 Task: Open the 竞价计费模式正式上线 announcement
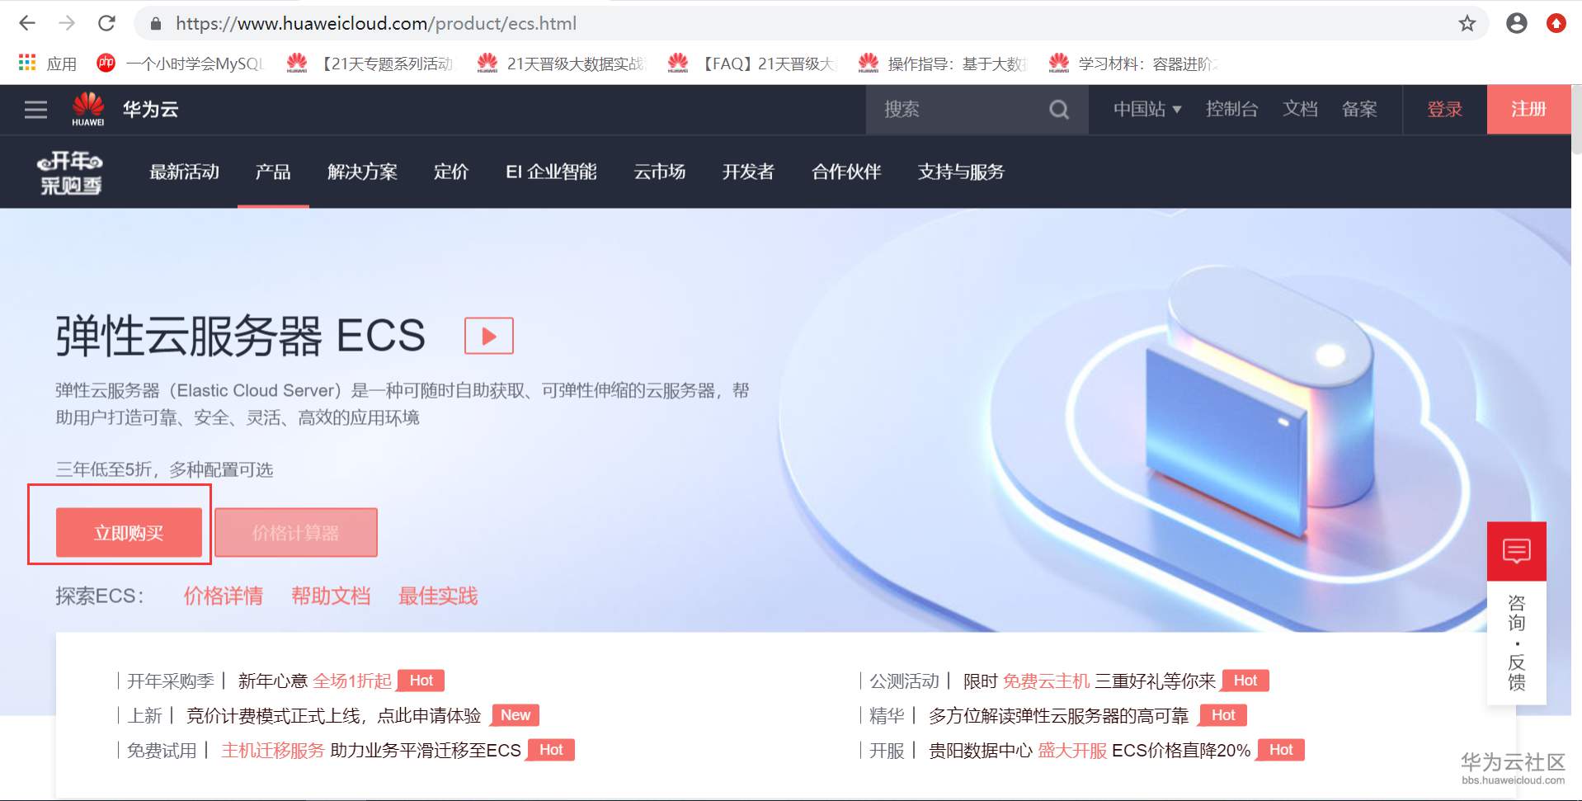tap(334, 715)
